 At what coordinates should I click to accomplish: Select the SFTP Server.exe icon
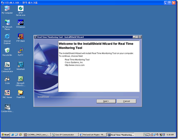coord(20,11)
